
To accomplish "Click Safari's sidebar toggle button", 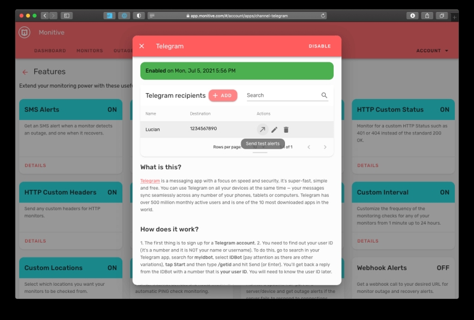I will point(66,15).
